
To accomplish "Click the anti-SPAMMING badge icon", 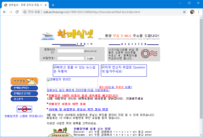I will coord(25,109).
